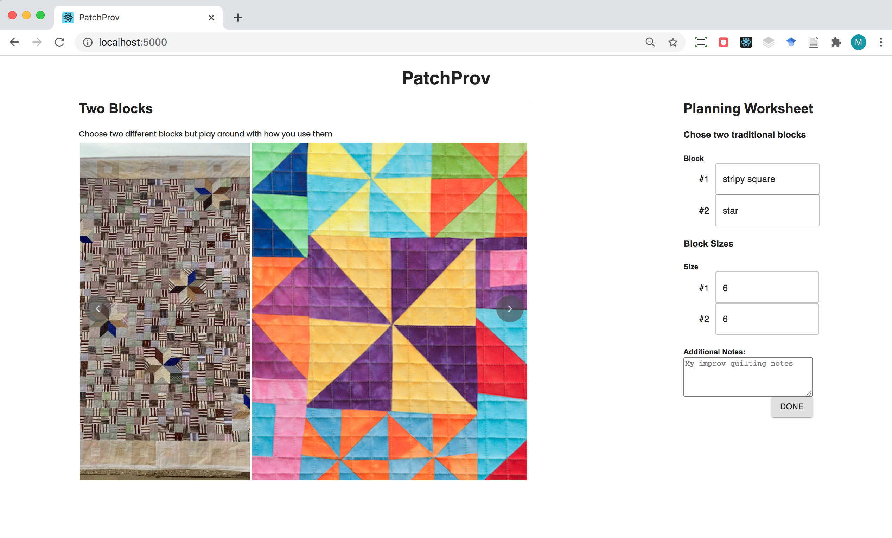Click the Two Blocks heading

tap(116, 109)
